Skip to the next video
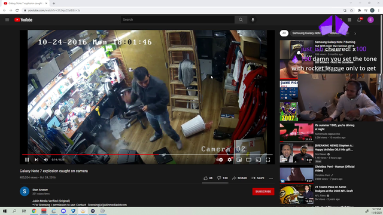 [x=37, y=159]
